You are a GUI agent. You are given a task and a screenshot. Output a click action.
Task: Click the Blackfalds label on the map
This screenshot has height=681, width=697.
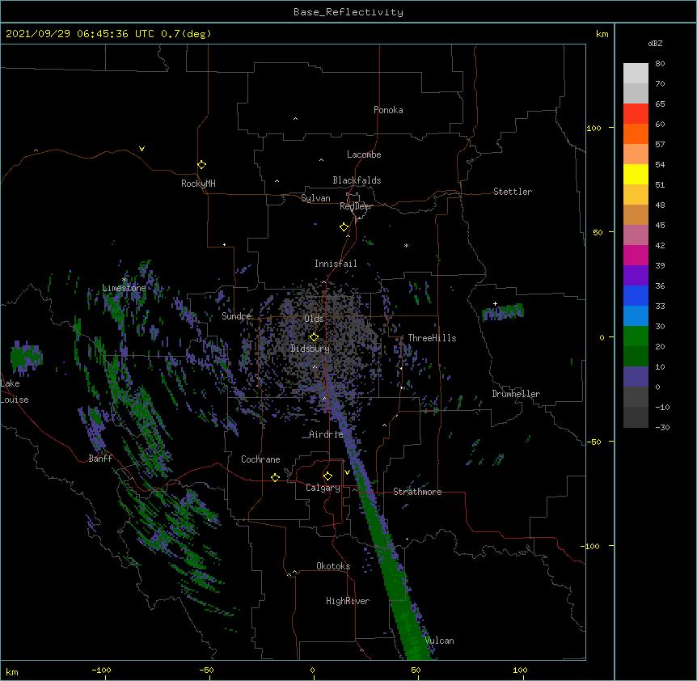357,180
